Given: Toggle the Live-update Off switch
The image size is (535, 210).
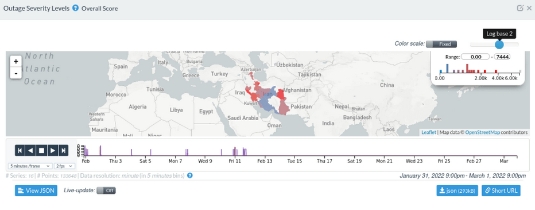Looking at the screenshot, I should 106,191.
